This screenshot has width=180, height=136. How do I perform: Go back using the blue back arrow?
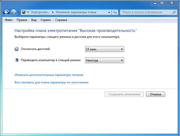click(6, 12)
